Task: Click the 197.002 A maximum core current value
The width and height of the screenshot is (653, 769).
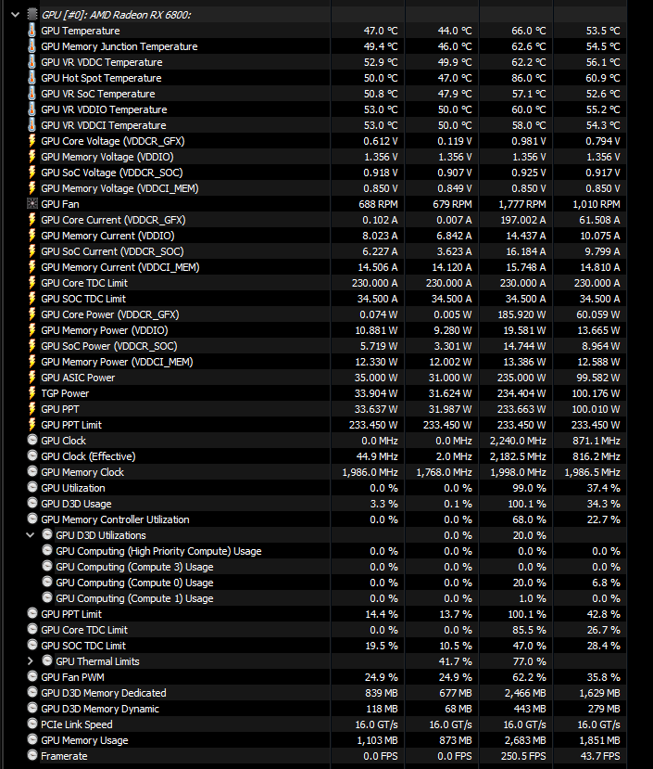Action: [523, 220]
